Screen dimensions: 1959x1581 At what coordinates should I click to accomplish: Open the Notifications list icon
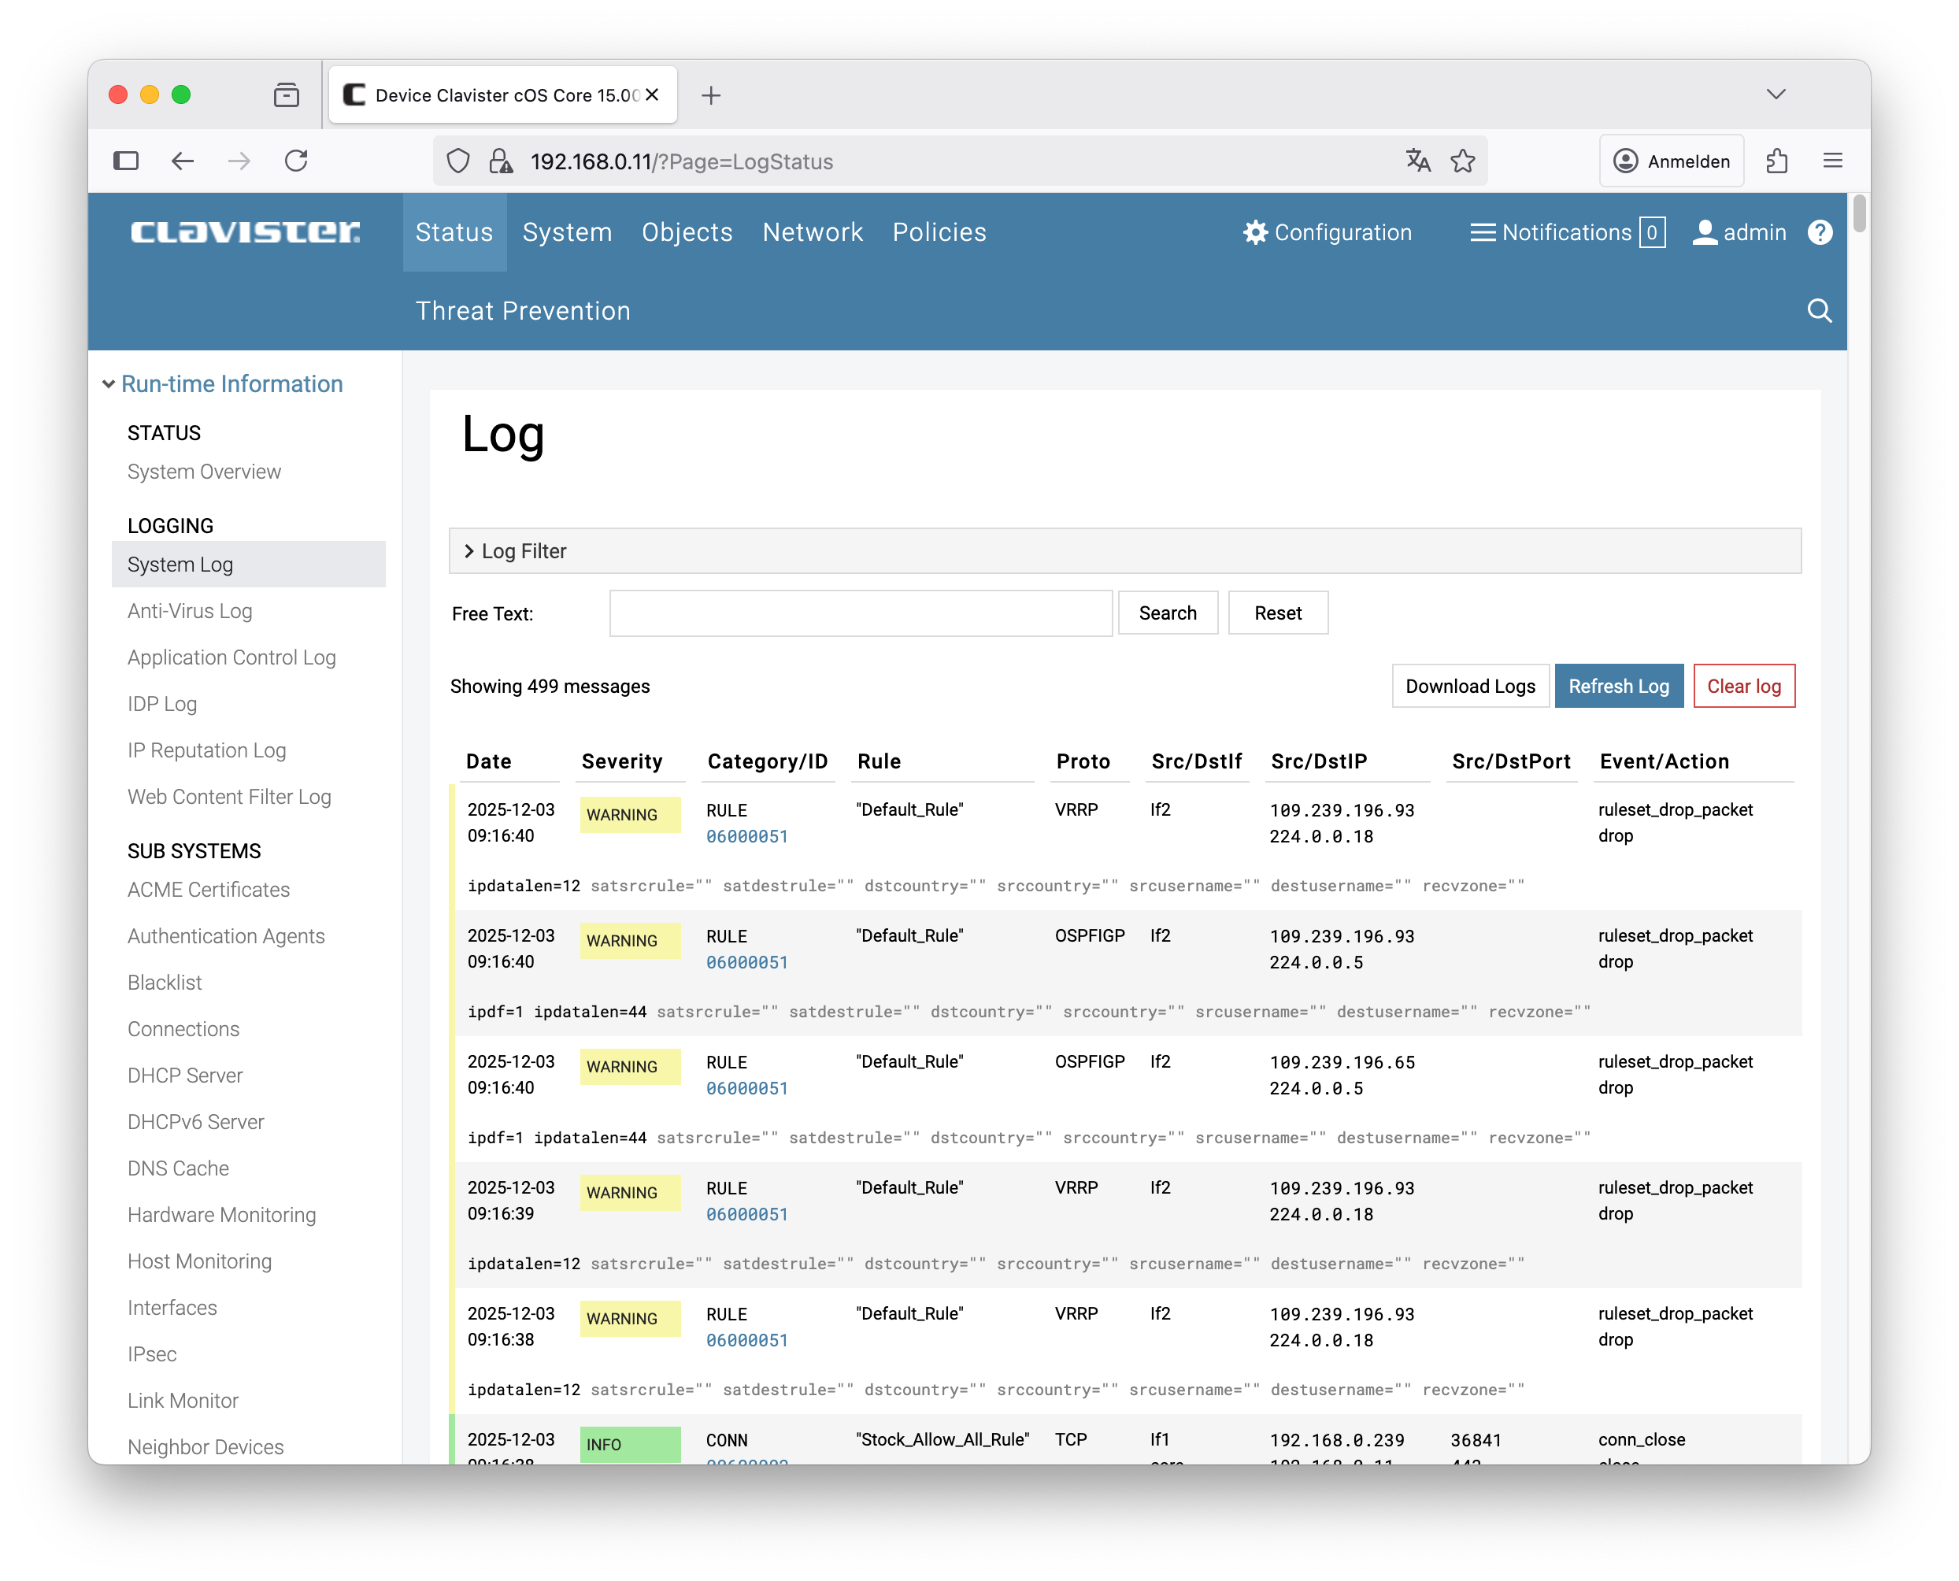[1482, 232]
